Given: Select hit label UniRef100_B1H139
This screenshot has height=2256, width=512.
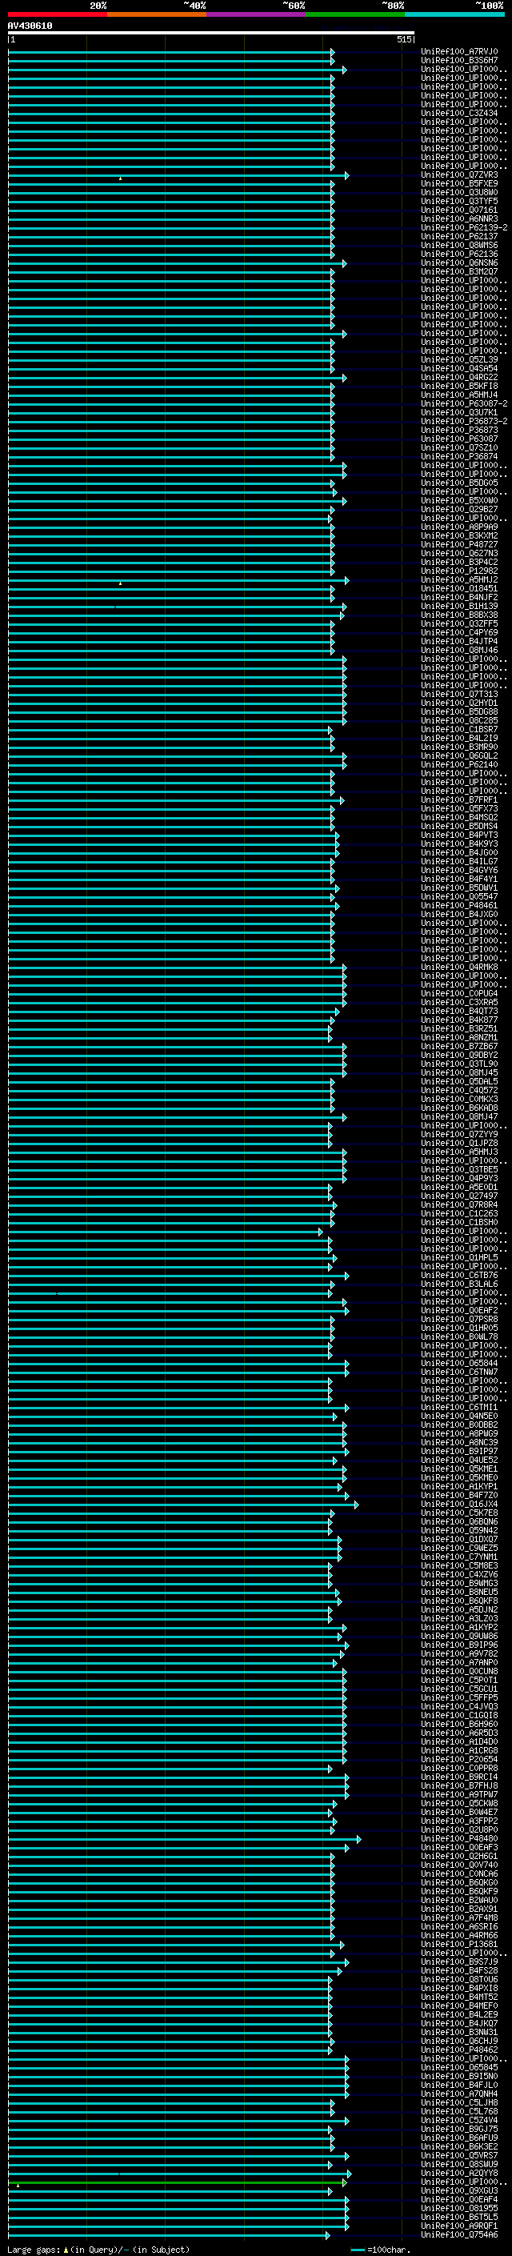Looking at the screenshot, I should (x=459, y=606).
